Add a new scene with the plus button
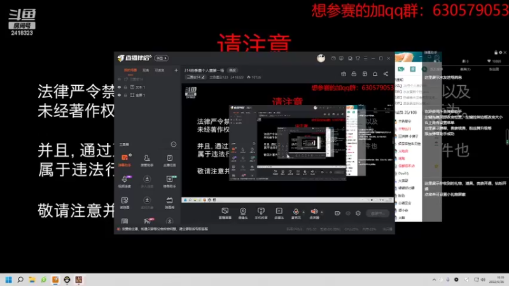 pyautogui.click(x=176, y=70)
